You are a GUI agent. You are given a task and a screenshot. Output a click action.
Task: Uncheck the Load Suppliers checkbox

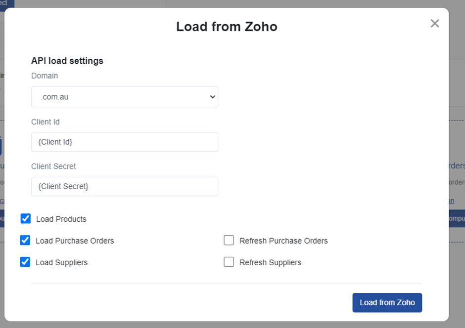click(25, 262)
